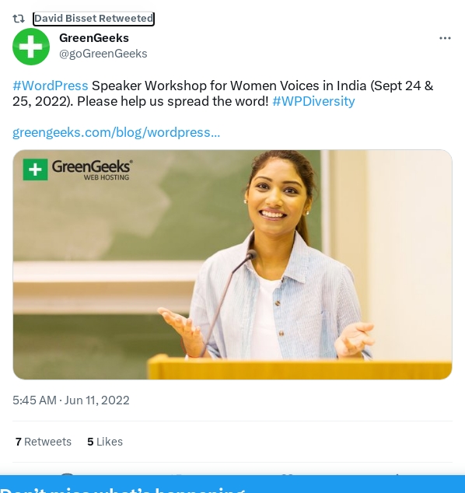465x493 pixels.
Task: Click the microphone in the tweet photo
Action: 227,302
